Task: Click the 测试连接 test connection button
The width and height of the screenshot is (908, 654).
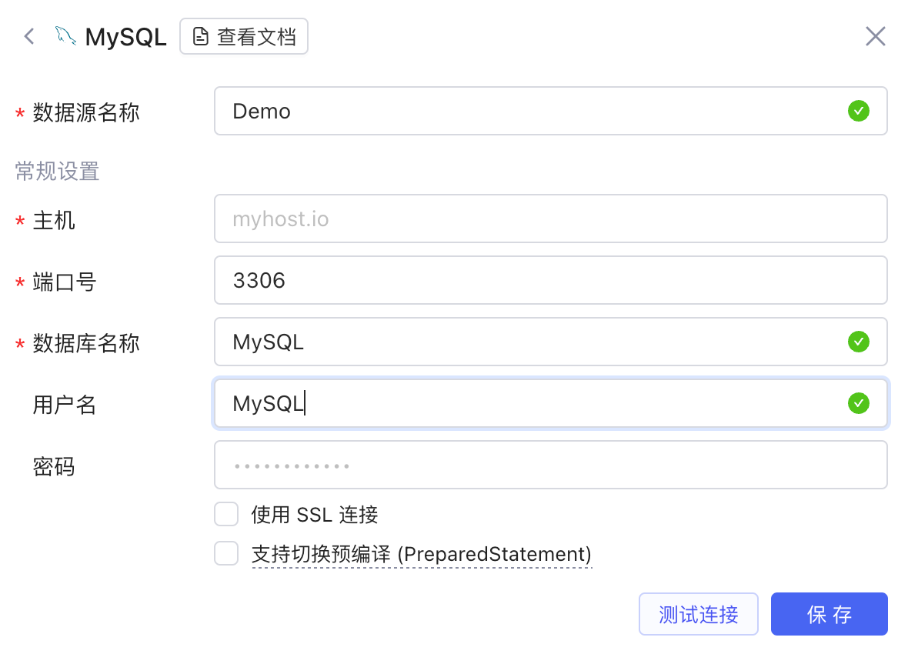Action: point(699,615)
